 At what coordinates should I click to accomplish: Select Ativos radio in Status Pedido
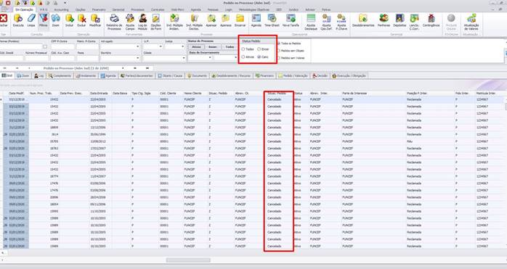click(x=243, y=57)
